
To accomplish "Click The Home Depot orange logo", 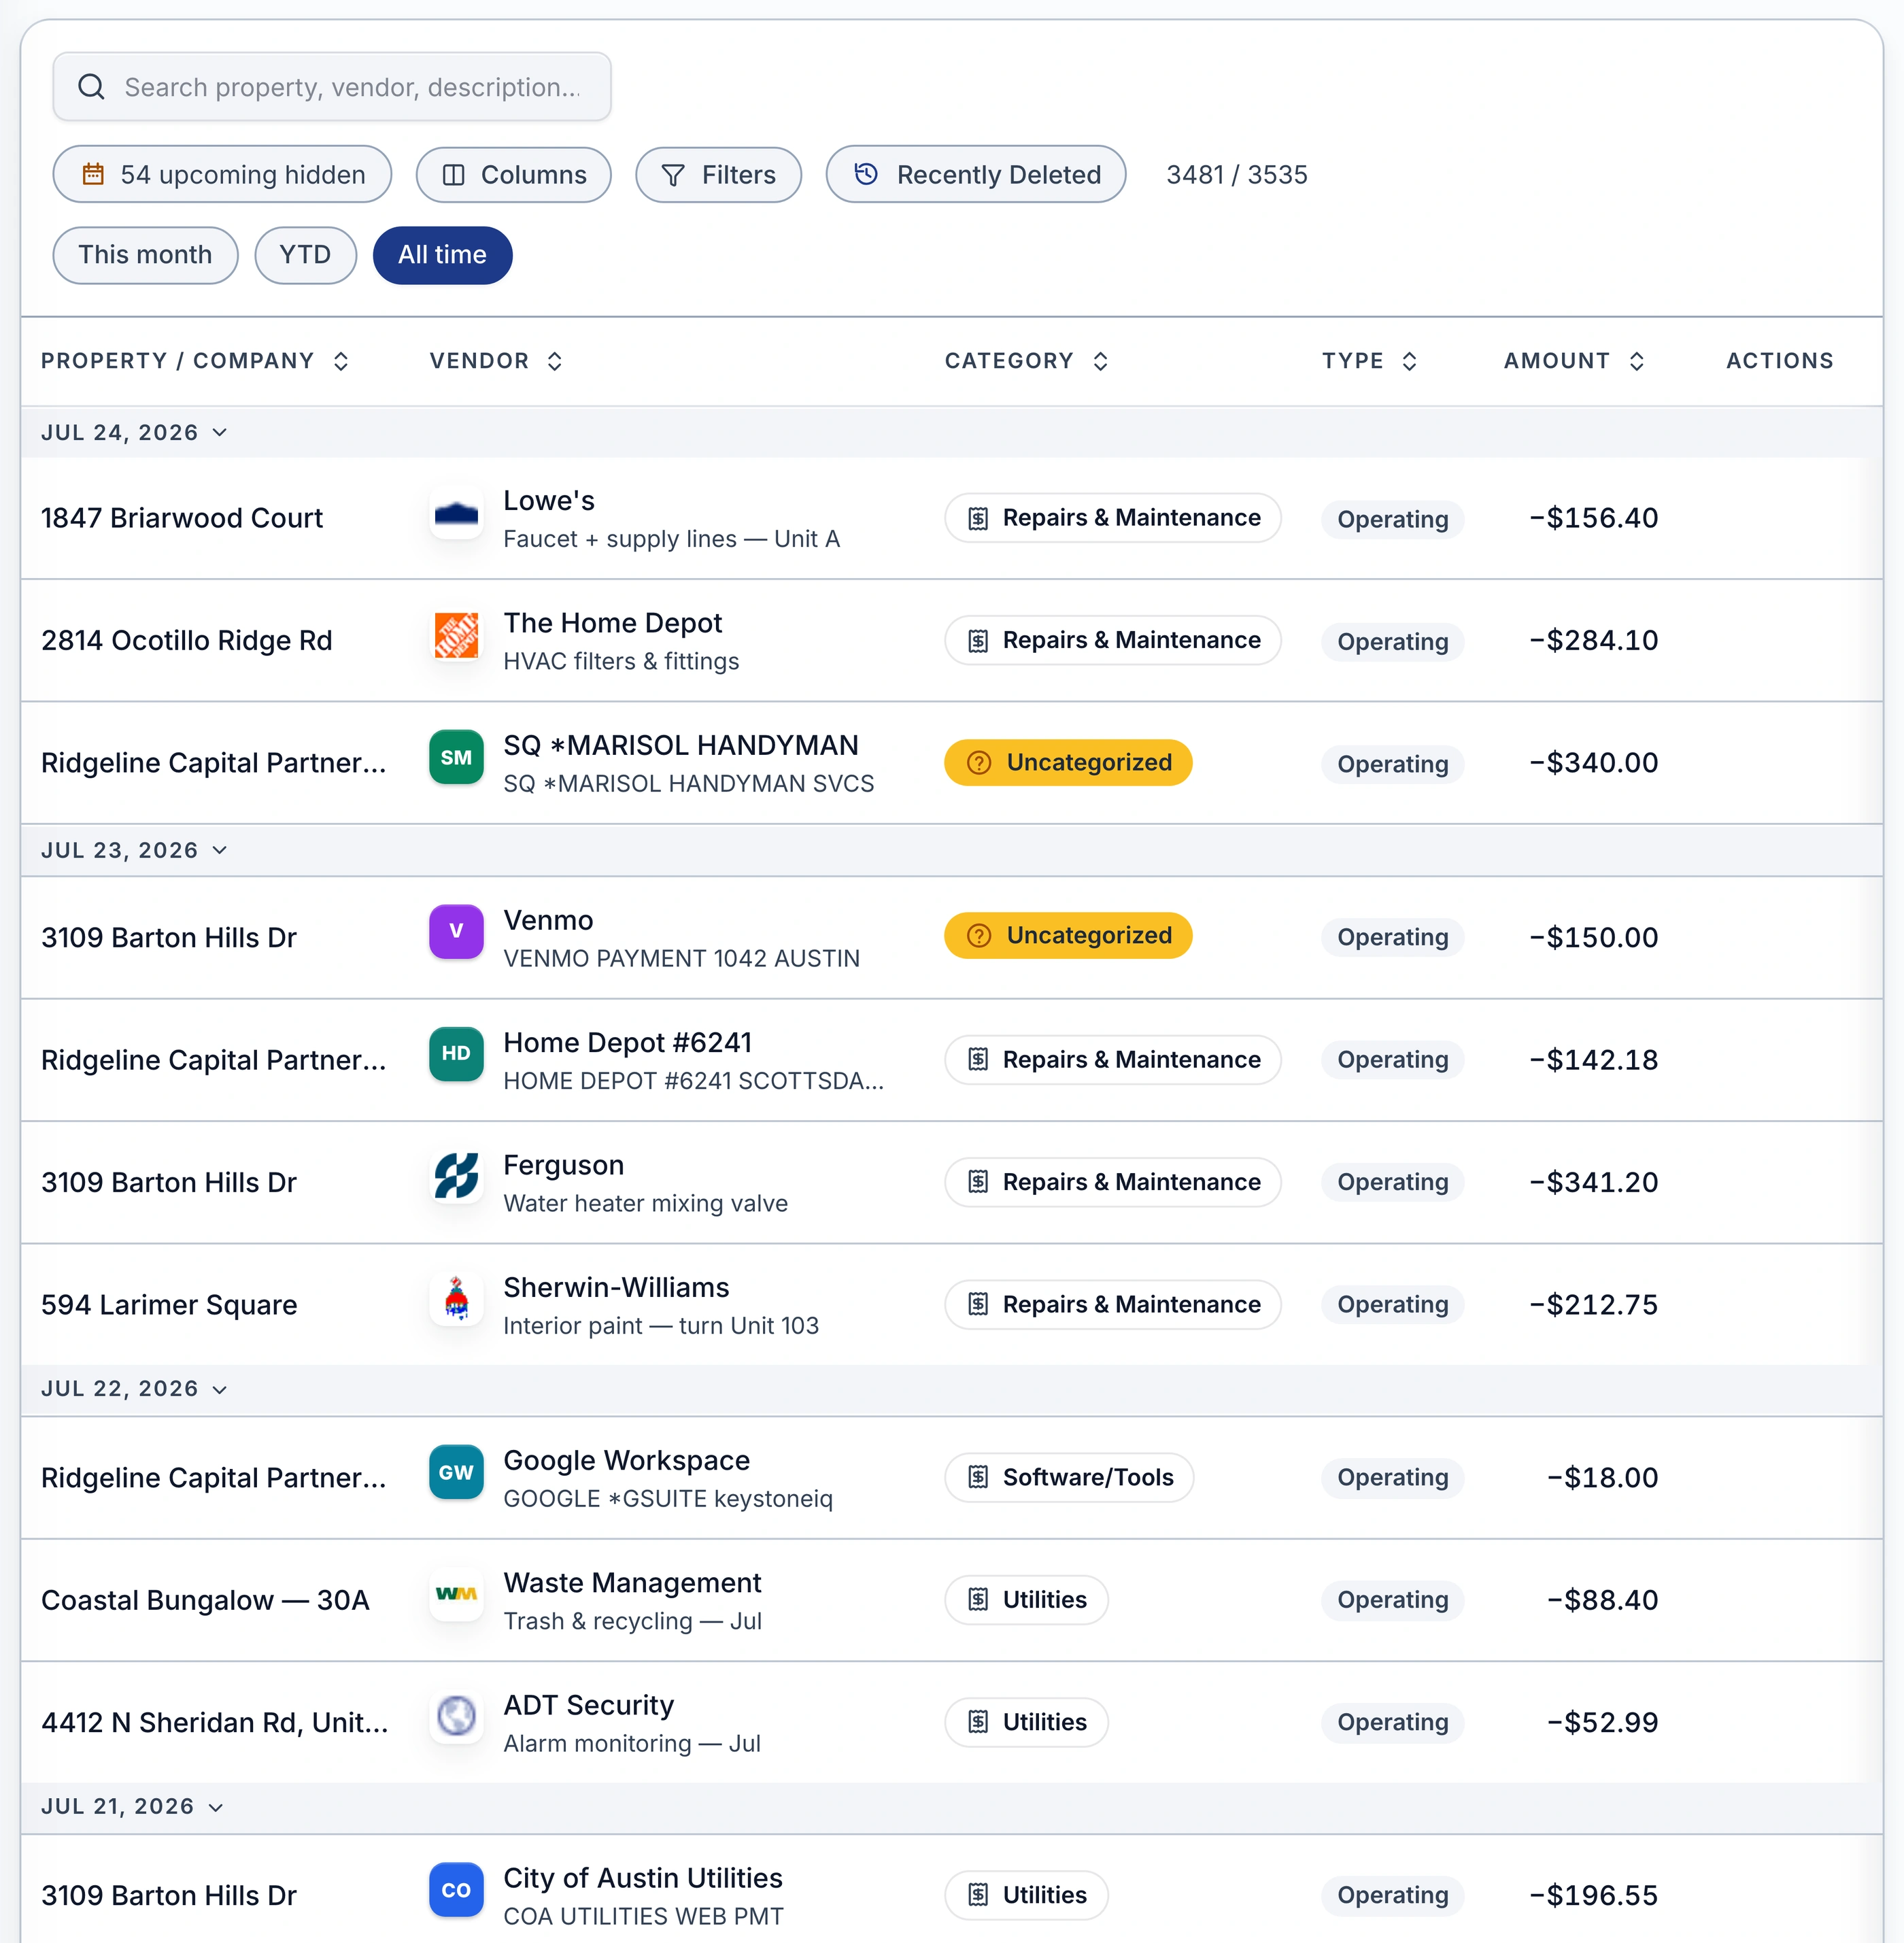I will (x=456, y=636).
